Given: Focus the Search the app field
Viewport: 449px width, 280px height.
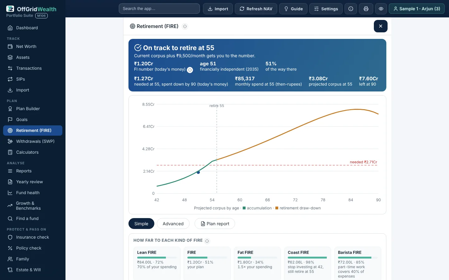Looking at the screenshot, I should [159, 9].
